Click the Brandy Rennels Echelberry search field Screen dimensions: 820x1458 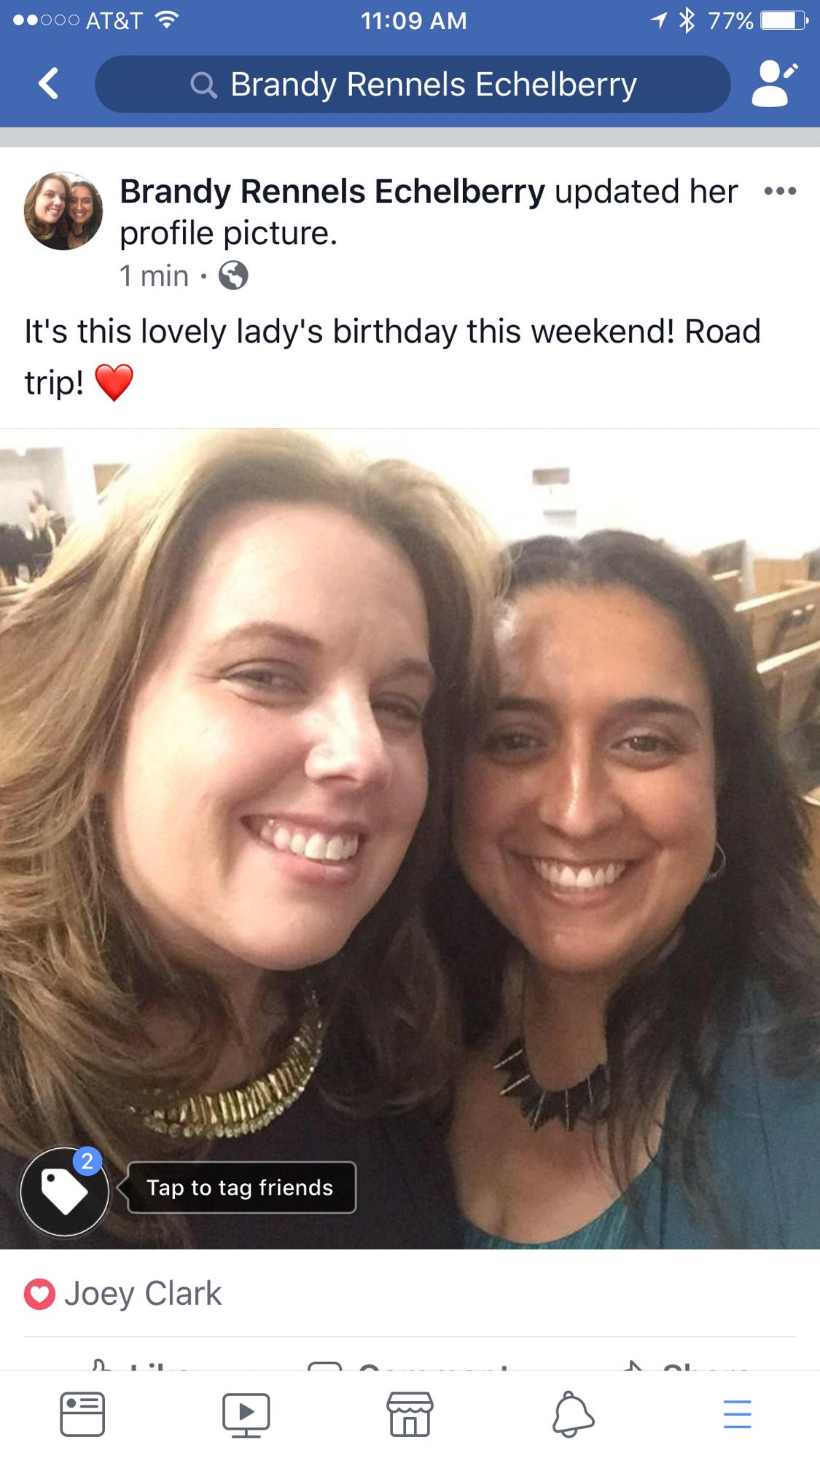[413, 84]
